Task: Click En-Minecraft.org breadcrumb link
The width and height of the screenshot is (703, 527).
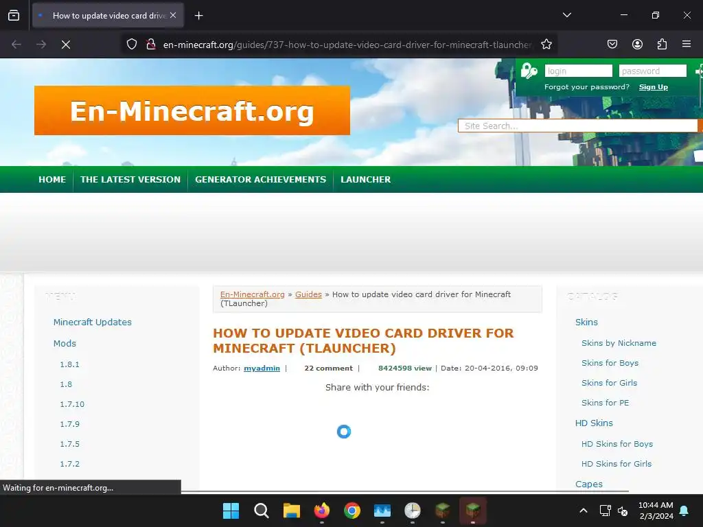Action: click(253, 294)
